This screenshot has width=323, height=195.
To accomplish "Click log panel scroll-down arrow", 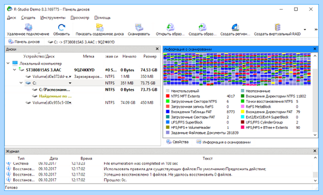I will (315, 180).
